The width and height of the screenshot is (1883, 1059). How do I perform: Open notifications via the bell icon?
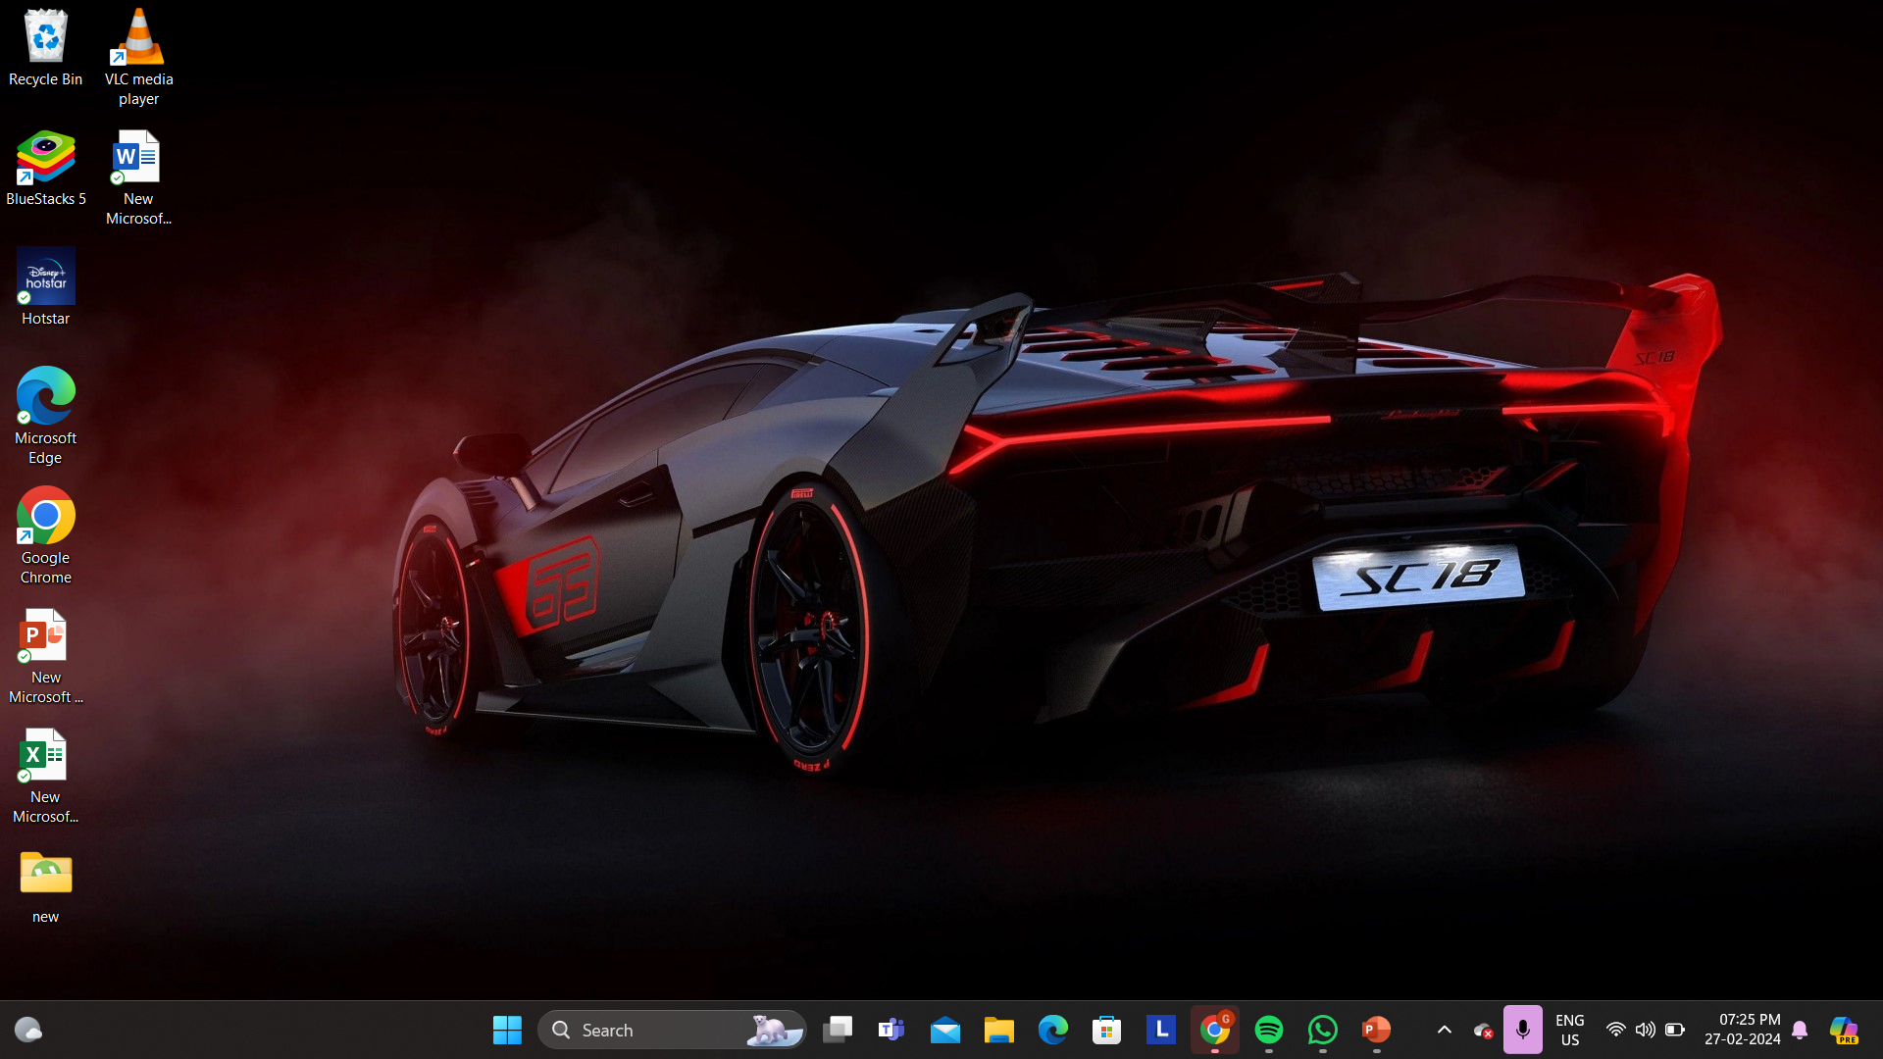point(1800,1030)
